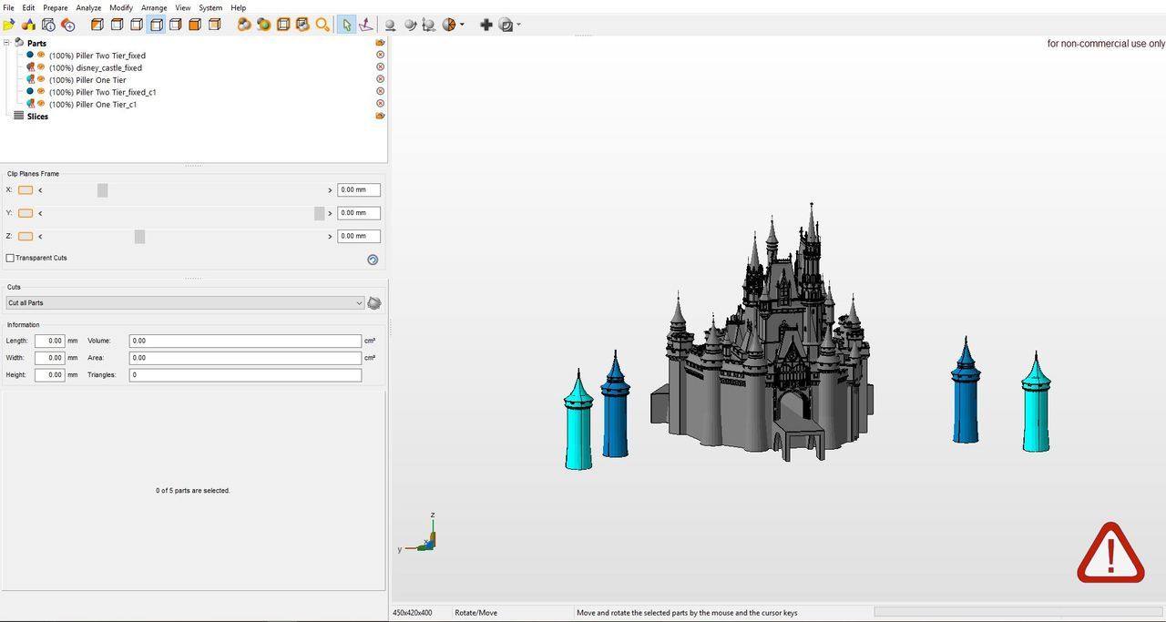Open the Modify menu
This screenshot has height=622, width=1166.
(x=121, y=7)
